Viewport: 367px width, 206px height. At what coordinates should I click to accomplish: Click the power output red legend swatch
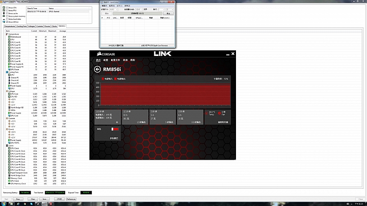(x=115, y=79)
